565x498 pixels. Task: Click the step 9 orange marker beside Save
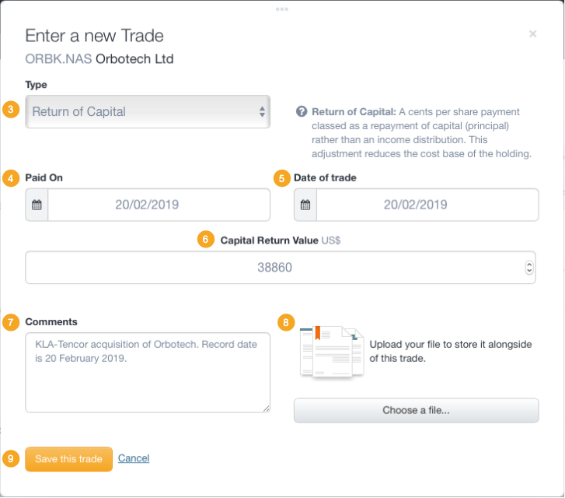(x=11, y=458)
